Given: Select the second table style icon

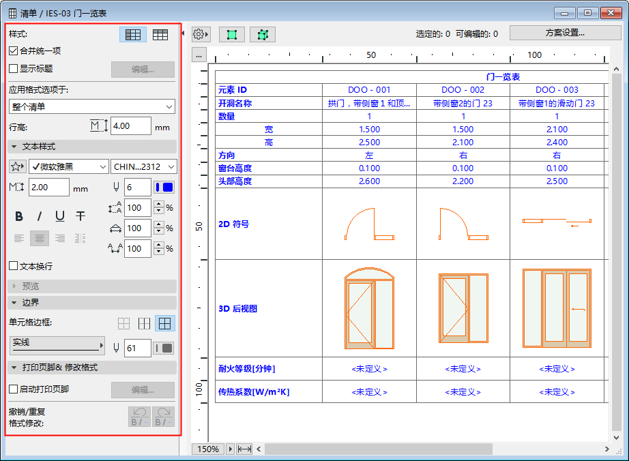Looking at the screenshot, I should click(160, 35).
